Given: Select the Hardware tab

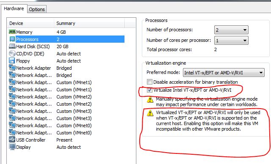Looking at the screenshot, I should tap(14, 8).
